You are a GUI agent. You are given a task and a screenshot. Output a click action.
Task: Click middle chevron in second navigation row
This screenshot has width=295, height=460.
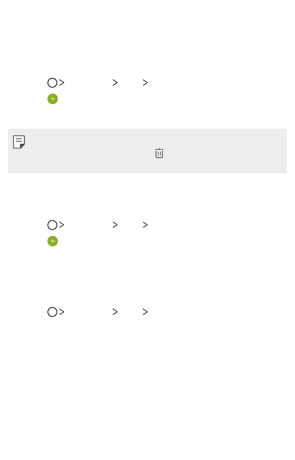(x=115, y=225)
